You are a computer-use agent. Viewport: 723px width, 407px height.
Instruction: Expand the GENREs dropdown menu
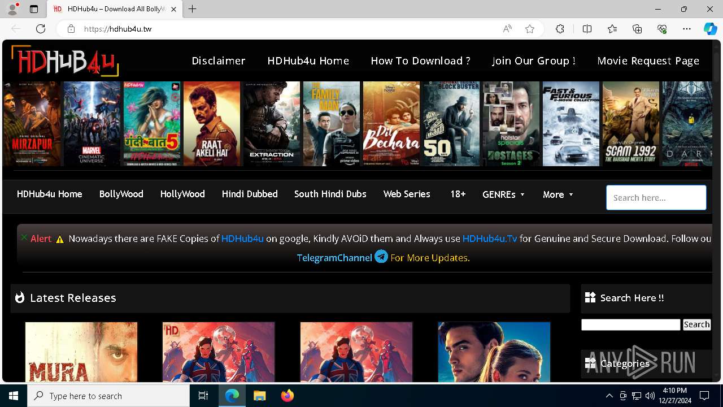pyautogui.click(x=503, y=194)
